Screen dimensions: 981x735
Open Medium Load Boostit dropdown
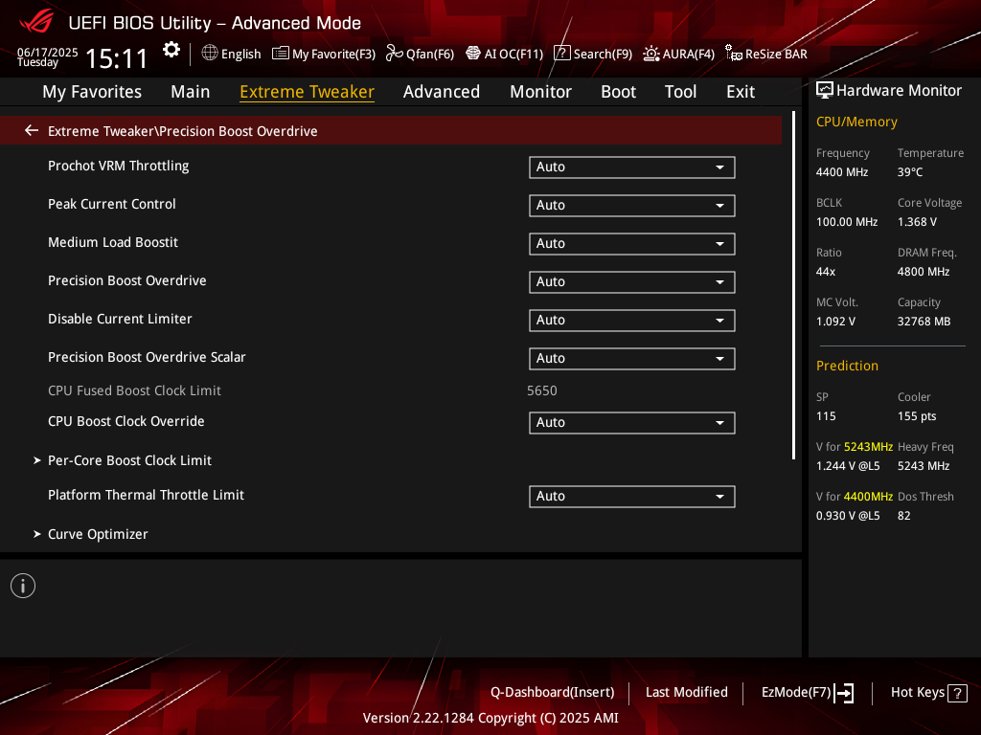coord(632,243)
